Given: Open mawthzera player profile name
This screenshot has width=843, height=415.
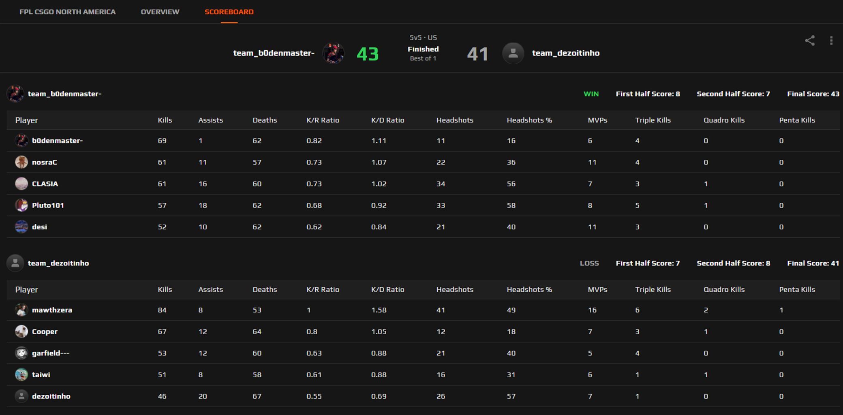Looking at the screenshot, I should coord(52,310).
